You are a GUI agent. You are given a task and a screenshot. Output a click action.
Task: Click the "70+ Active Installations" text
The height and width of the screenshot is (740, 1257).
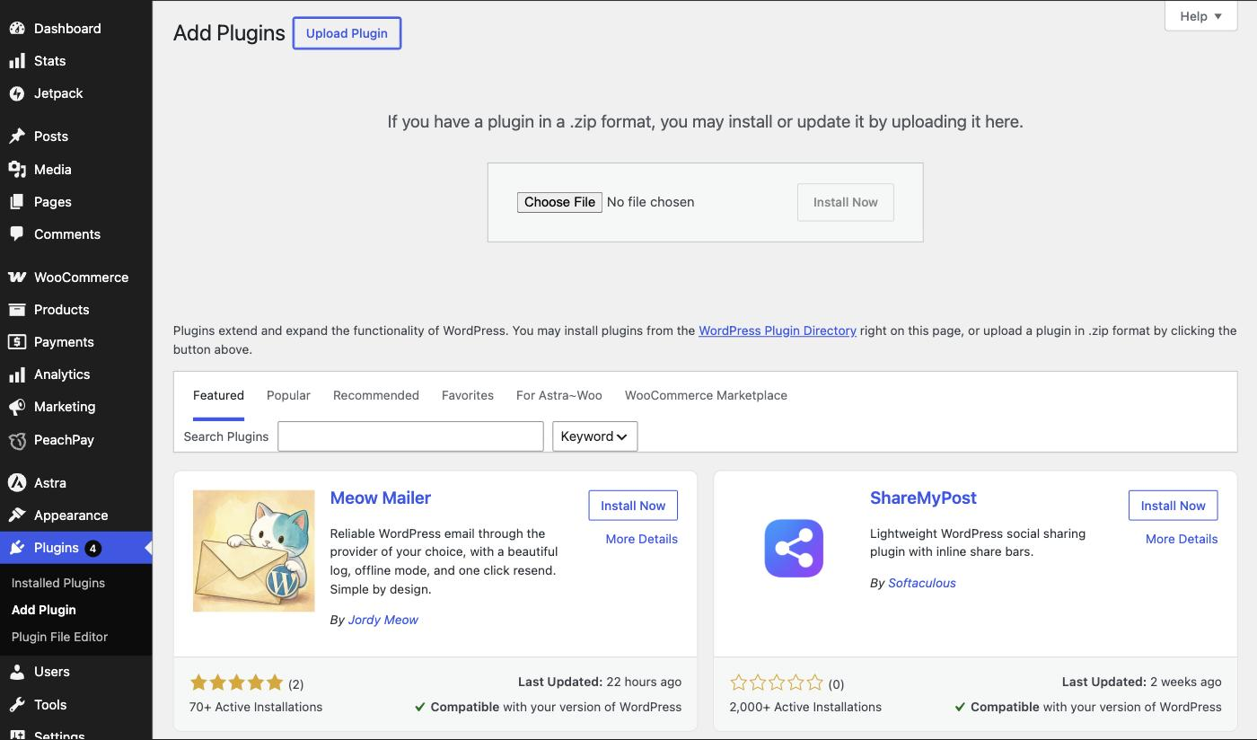(256, 707)
